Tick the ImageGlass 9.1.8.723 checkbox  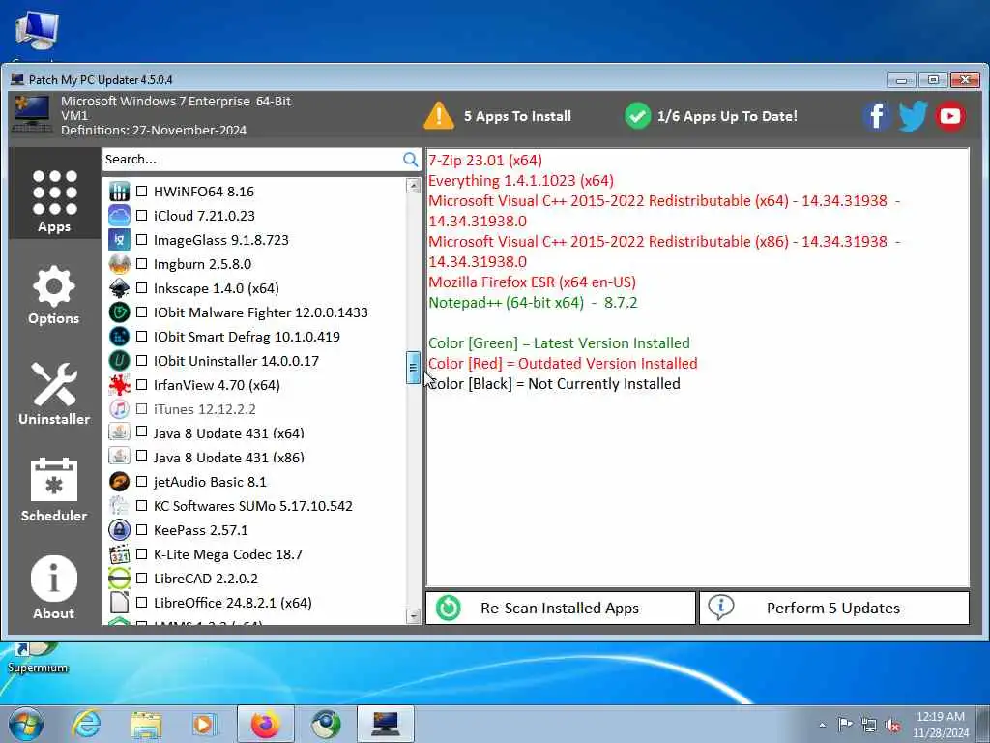[142, 240]
